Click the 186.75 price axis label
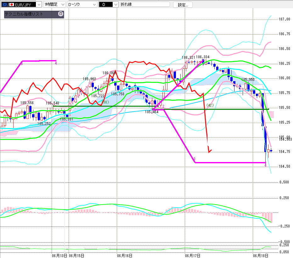293x258 pixels. (x=284, y=34)
